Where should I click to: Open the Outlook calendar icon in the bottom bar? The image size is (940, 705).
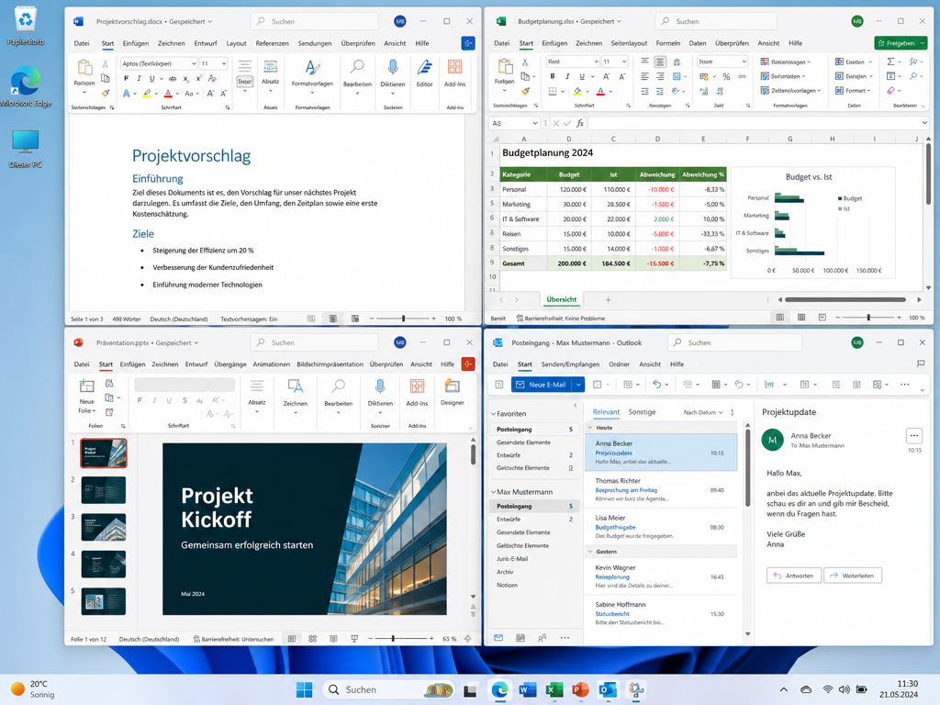point(520,638)
